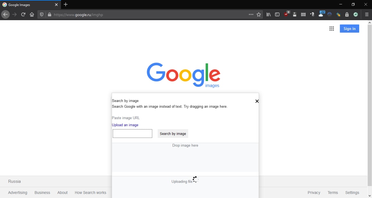Restore down the Firefox window
This screenshot has width=372, height=198.
[353, 4]
